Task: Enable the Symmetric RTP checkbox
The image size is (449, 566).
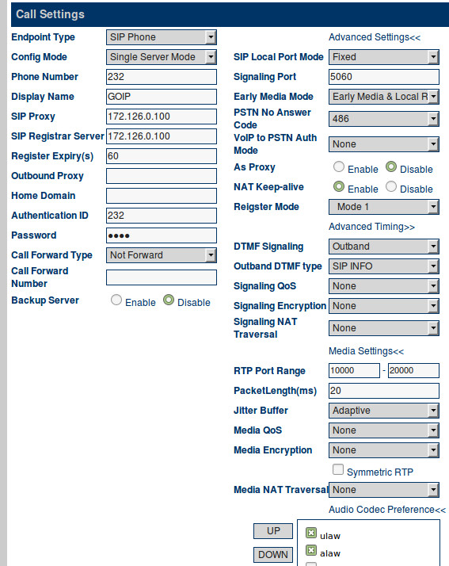Action: [x=338, y=469]
